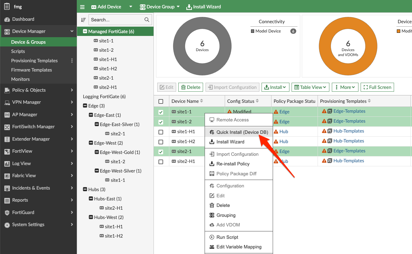Viewport: 412px width, 254px height.
Task: Tick the select-all header checkbox
Action: [161, 101]
